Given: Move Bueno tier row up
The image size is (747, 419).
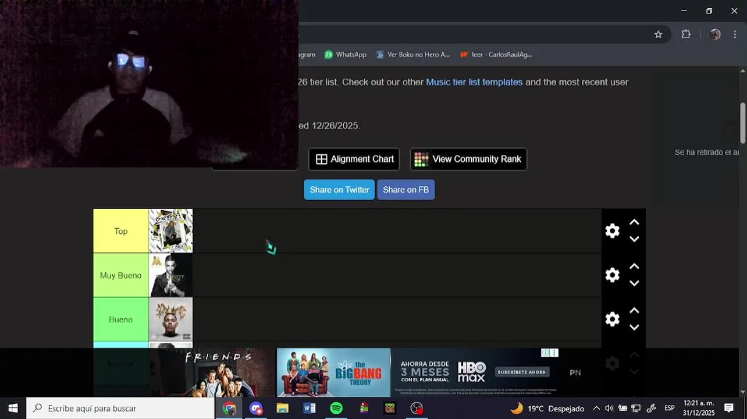Looking at the screenshot, I should 634,311.
